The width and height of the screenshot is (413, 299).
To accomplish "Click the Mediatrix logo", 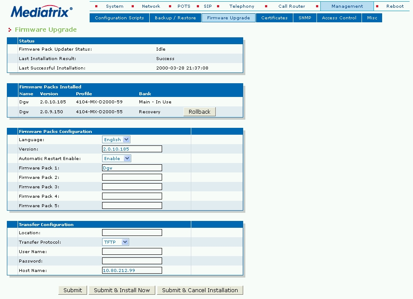I will click(x=41, y=11).
